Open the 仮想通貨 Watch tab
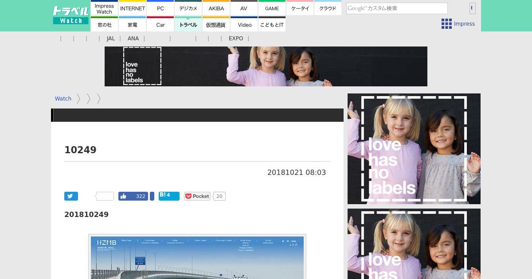This screenshot has height=279, width=532. click(216, 24)
